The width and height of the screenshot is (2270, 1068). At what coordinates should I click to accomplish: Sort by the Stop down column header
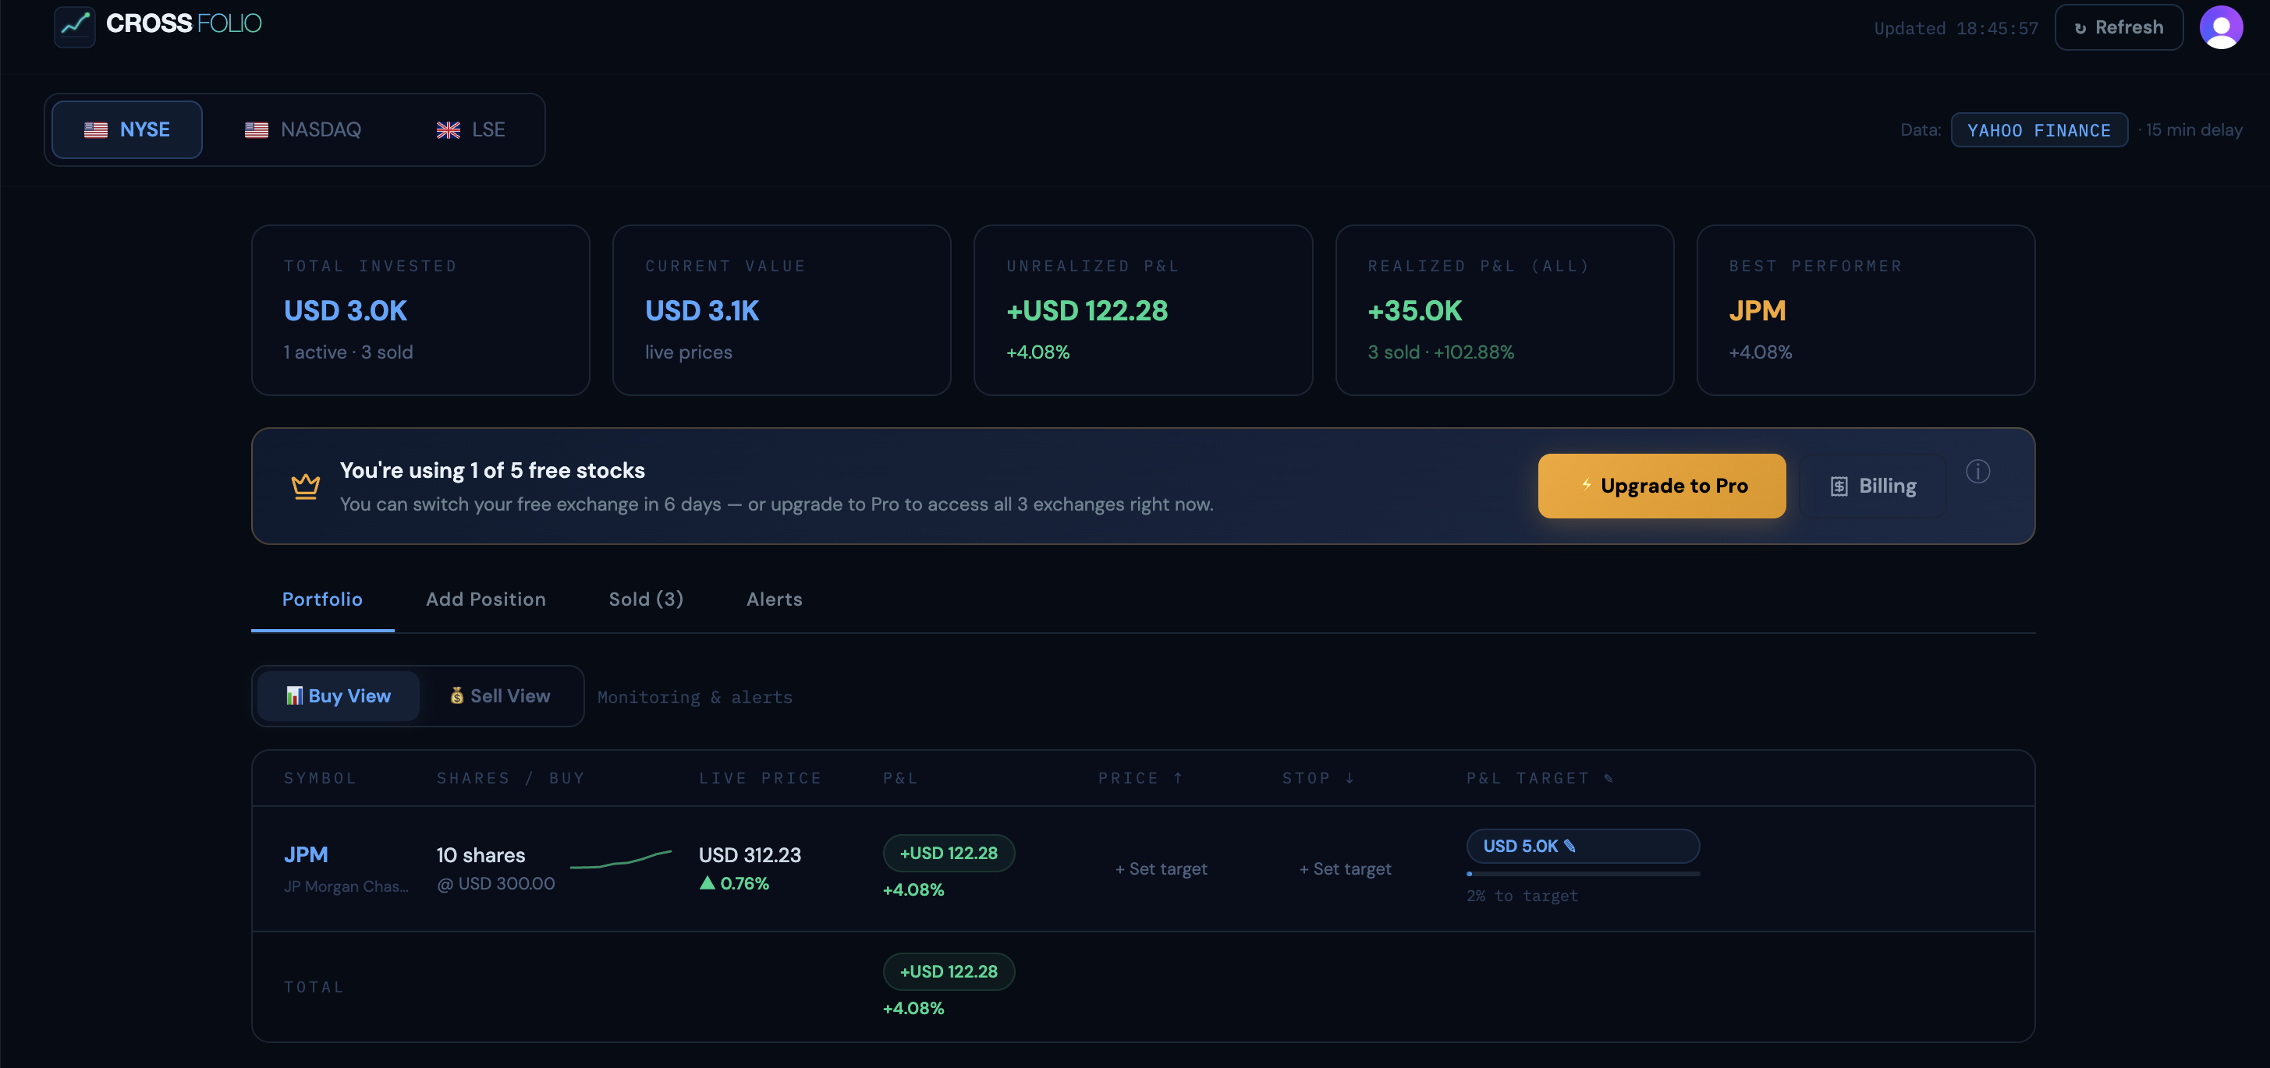coord(1318,778)
